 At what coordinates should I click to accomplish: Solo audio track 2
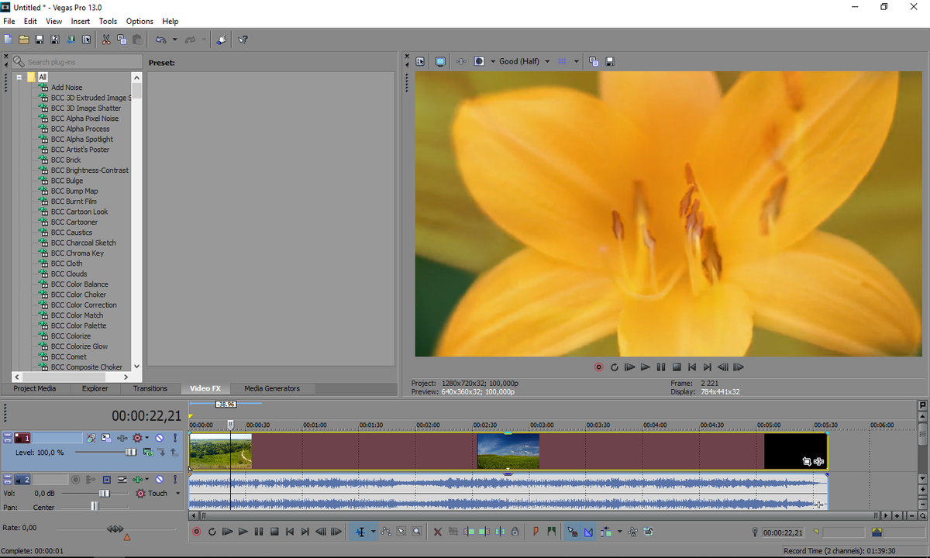point(176,479)
